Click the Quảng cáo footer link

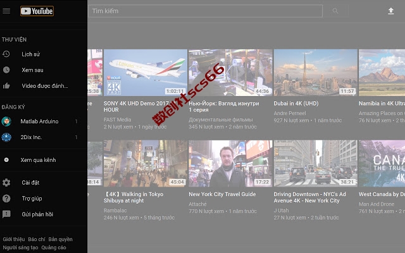[54, 247]
